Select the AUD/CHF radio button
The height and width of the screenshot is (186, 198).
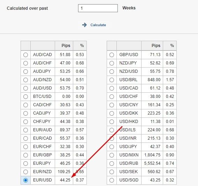[x=26, y=63]
